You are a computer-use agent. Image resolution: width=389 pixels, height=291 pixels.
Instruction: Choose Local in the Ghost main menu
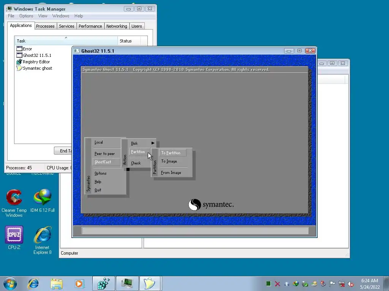click(x=98, y=142)
